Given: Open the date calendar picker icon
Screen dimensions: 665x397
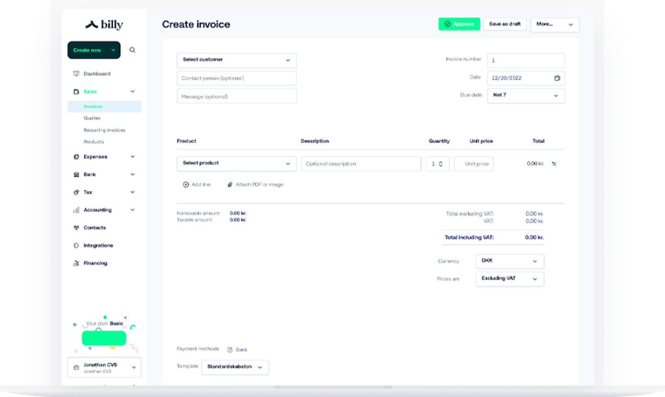Looking at the screenshot, I should (557, 78).
